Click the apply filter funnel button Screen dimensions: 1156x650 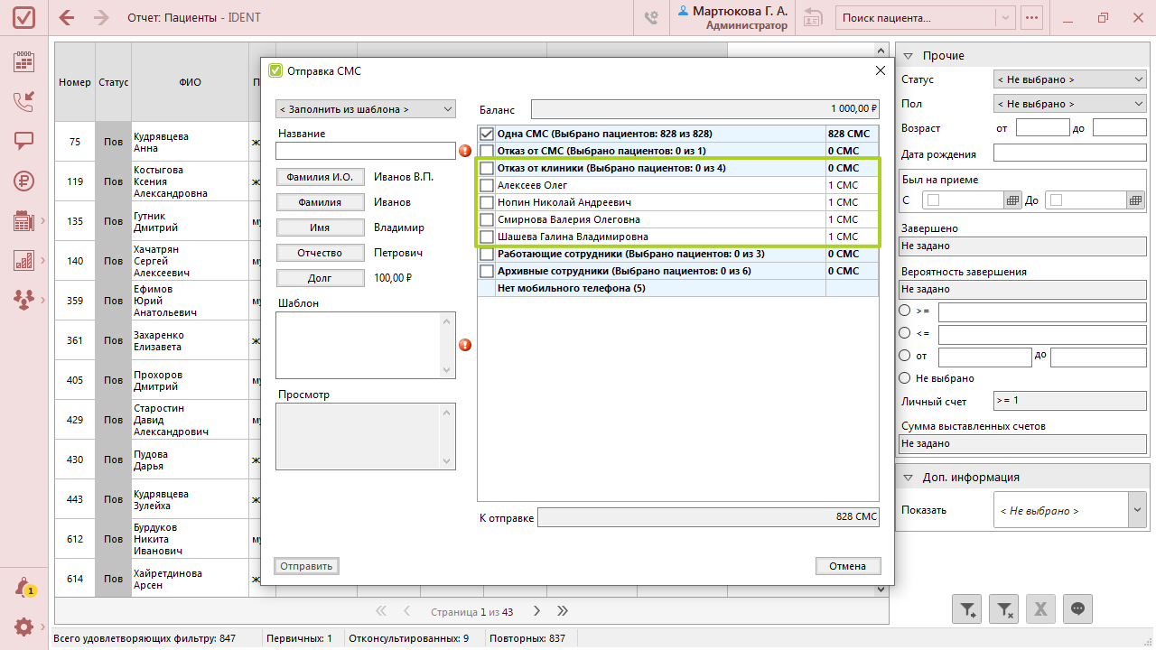[x=967, y=609]
